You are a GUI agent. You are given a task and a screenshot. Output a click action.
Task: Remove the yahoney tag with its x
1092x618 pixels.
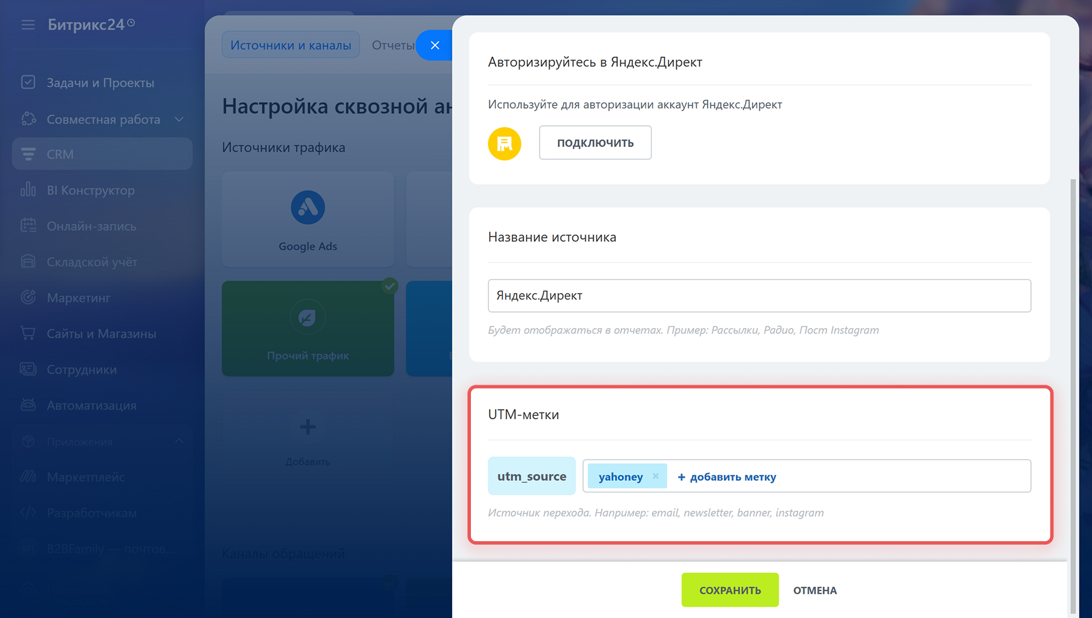pos(655,476)
